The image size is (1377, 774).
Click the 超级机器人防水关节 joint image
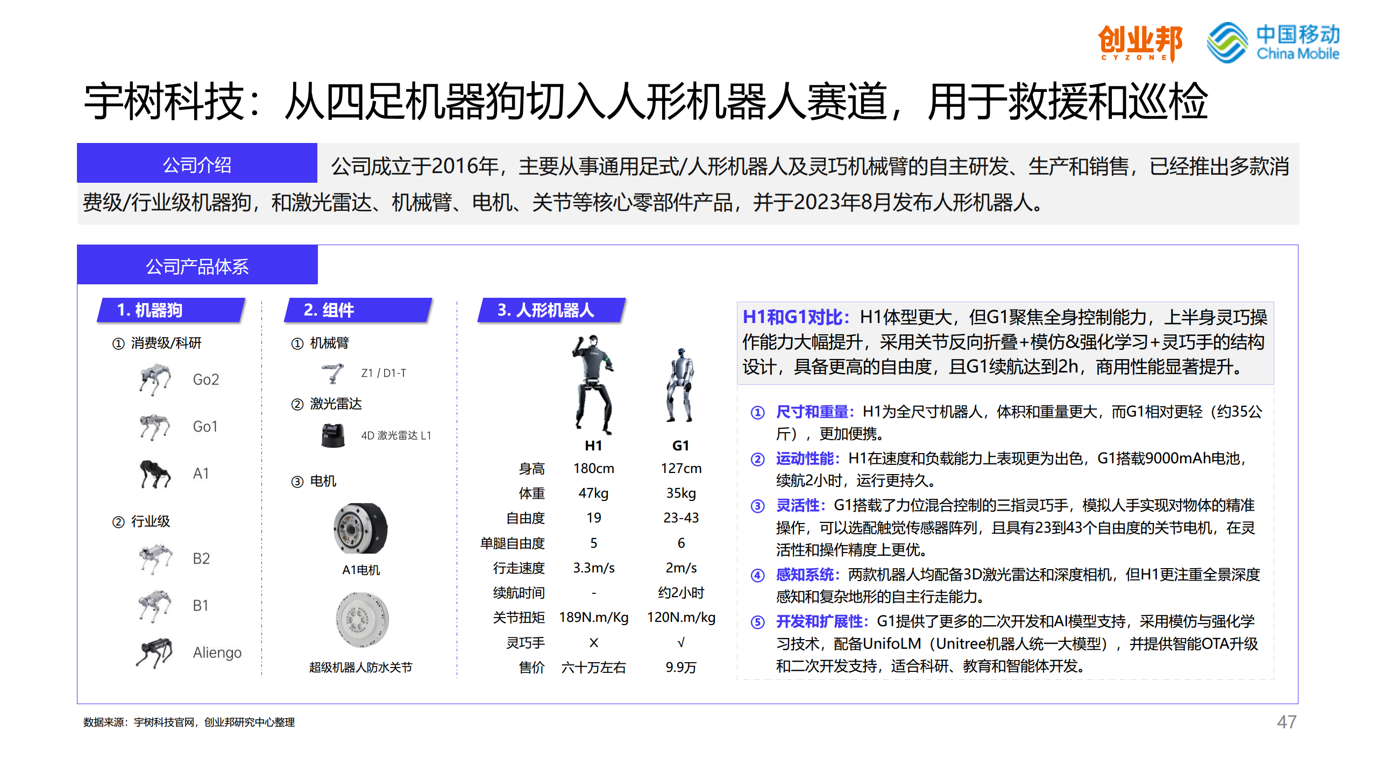361,620
